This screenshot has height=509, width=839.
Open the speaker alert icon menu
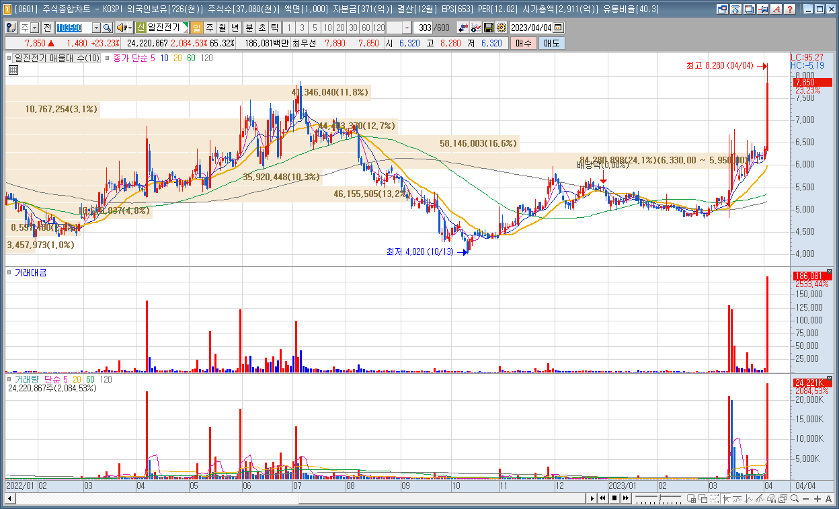(x=124, y=28)
